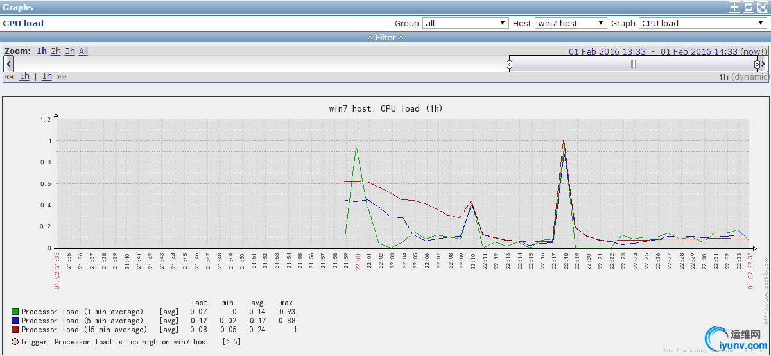771x356 pixels.
Task: Click the start date 01 Feb 2016 13:33
Action: point(607,52)
